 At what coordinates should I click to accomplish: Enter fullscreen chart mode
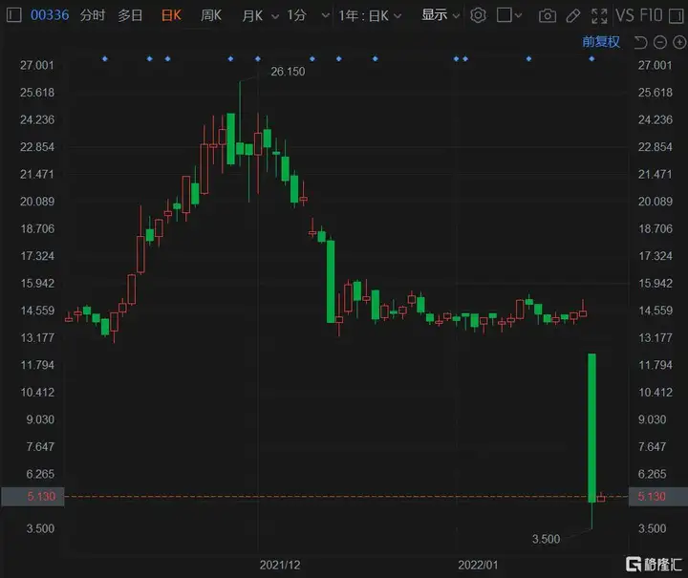tap(599, 16)
